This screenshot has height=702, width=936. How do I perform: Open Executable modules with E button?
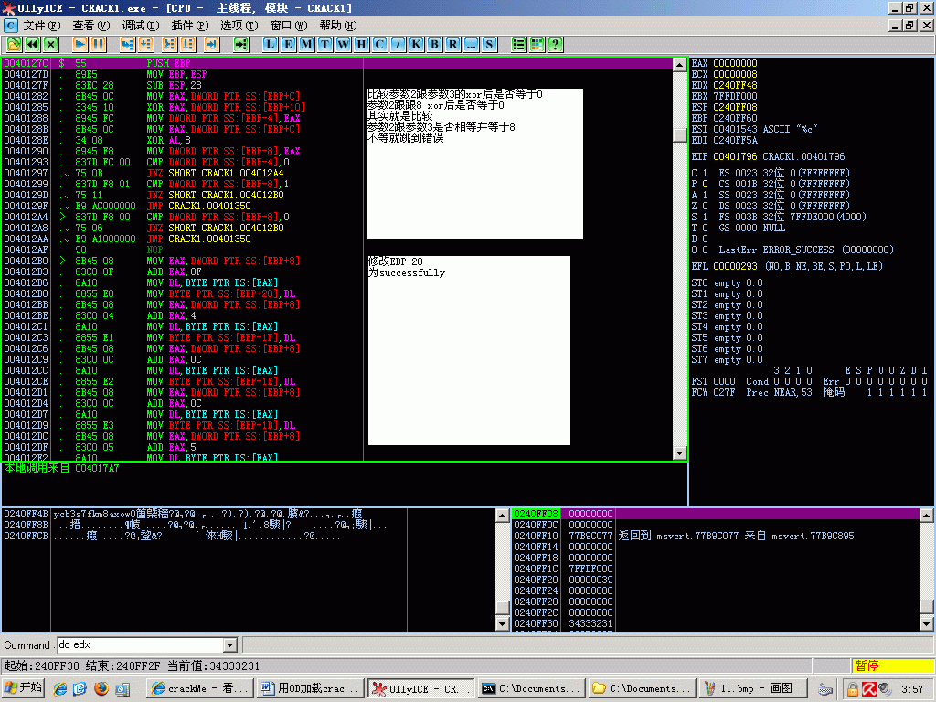(x=288, y=44)
